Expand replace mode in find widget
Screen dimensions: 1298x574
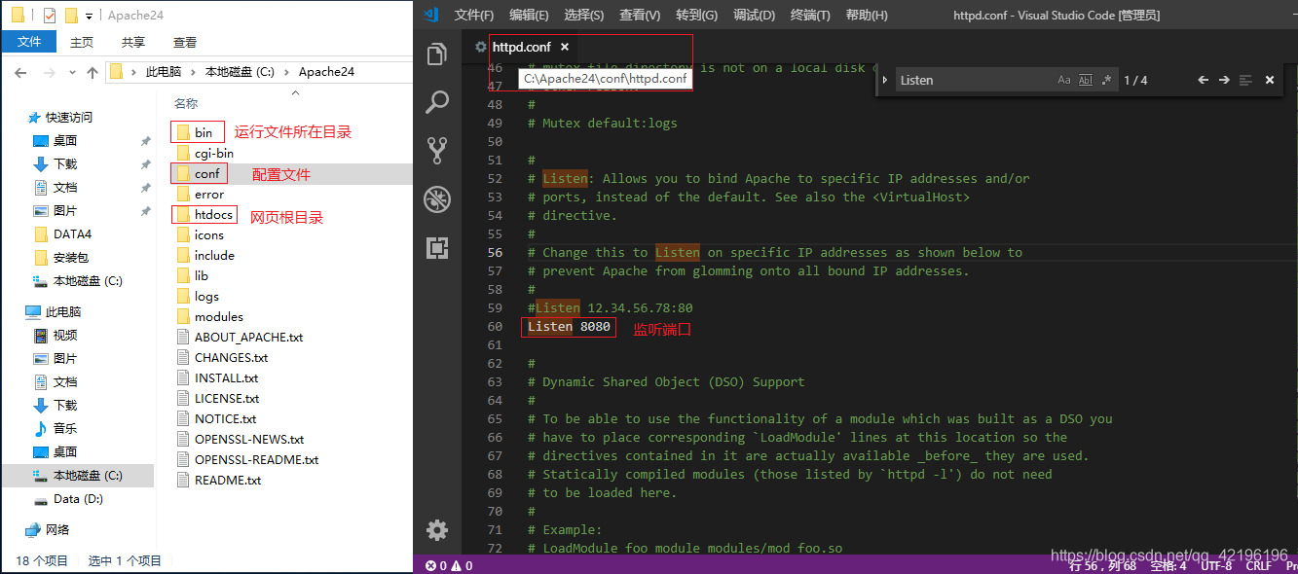[x=885, y=80]
